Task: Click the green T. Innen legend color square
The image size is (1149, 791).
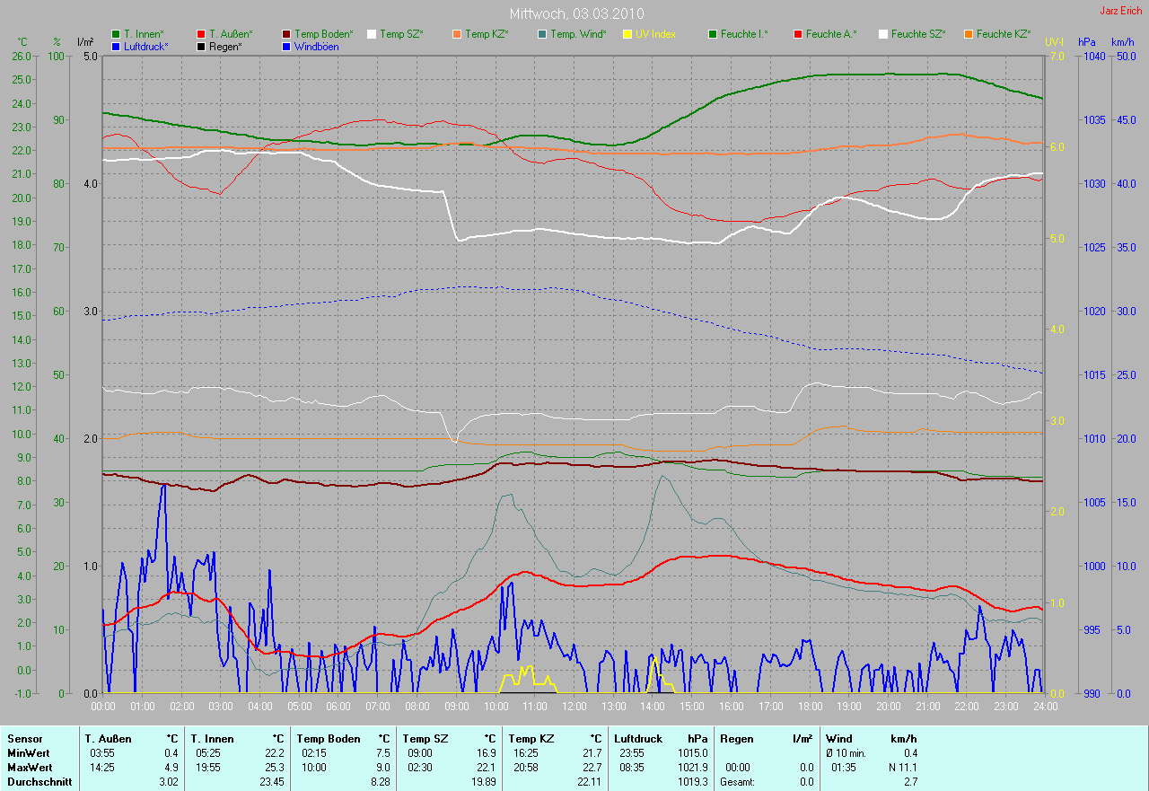Action: pyautogui.click(x=116, y=34)
